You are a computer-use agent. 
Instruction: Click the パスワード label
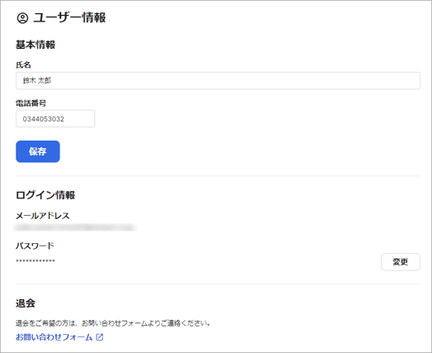(x=35, y=246)
